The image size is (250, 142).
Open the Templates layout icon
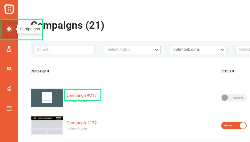9,108
